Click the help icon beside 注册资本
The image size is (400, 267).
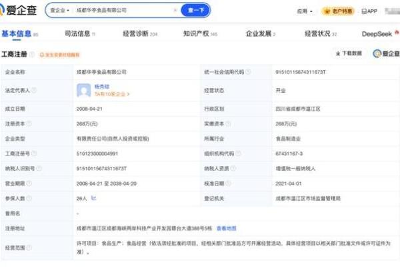(29, 123)
